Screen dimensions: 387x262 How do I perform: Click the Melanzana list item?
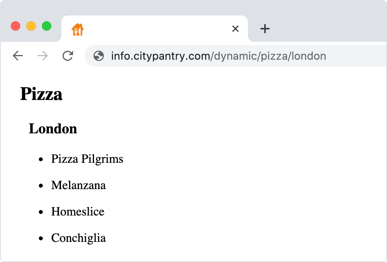click(x=78, y=185)
